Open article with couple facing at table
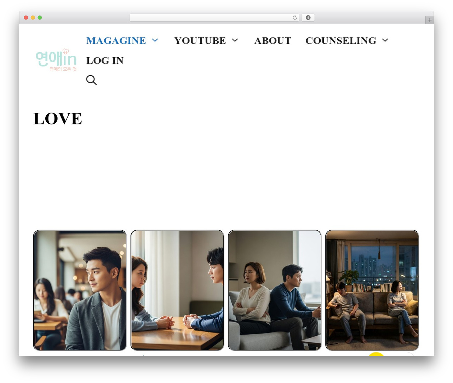Viewport: 453px width, 383px height. click(177, 290)
